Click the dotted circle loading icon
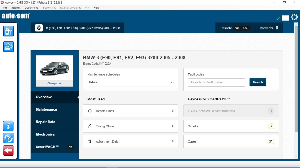 (x=294, y=17)
